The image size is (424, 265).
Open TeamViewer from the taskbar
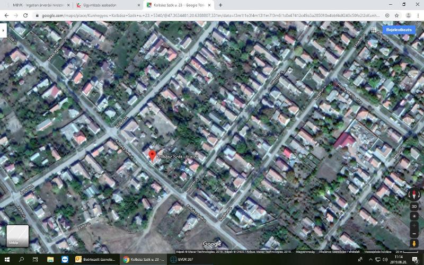65,260
